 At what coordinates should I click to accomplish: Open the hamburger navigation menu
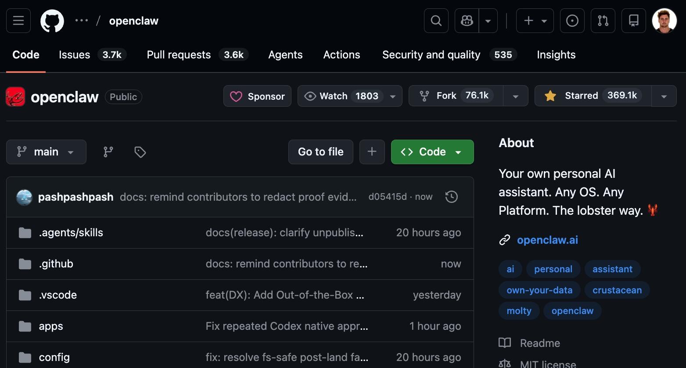(18, 21)
